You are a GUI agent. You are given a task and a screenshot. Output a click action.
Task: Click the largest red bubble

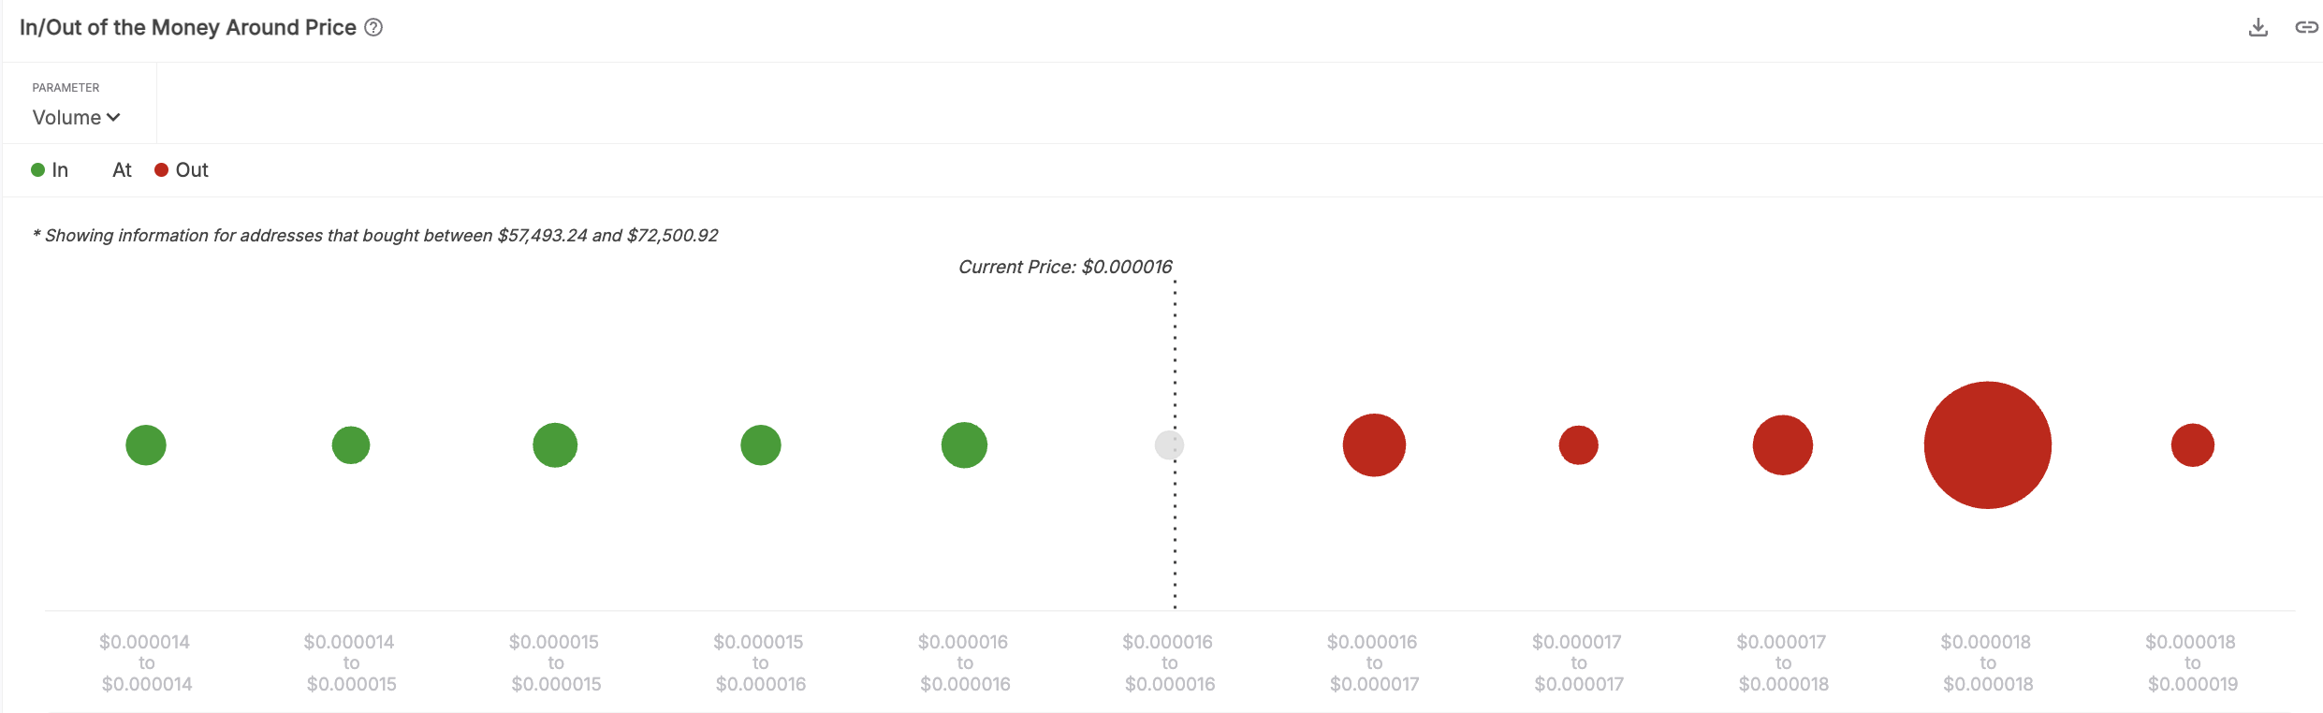(x=1987, y=444)
